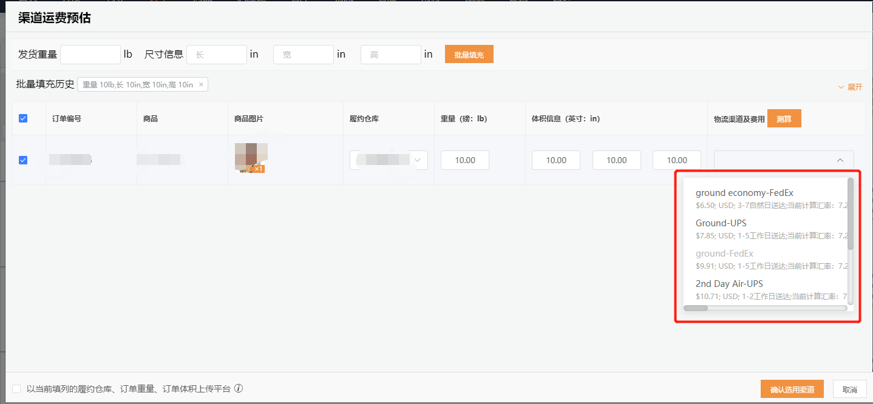The height and width of the screenshot is (404, 873).
Task: Click the info icon next to the upload checkbox
Action: tap(239, 388)
